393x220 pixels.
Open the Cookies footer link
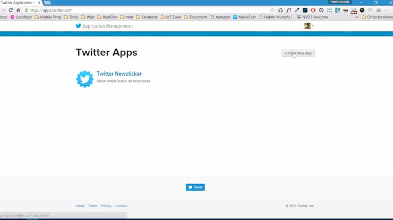click(x=121, y=206)
